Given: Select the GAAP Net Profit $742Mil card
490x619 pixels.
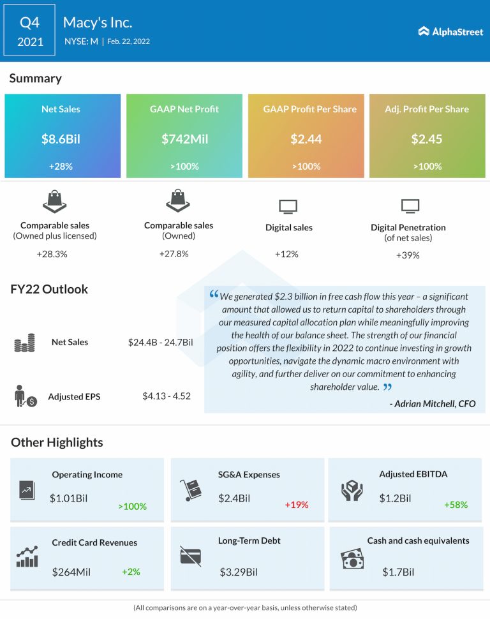Looking at the screenshot, I should [184, 136].
